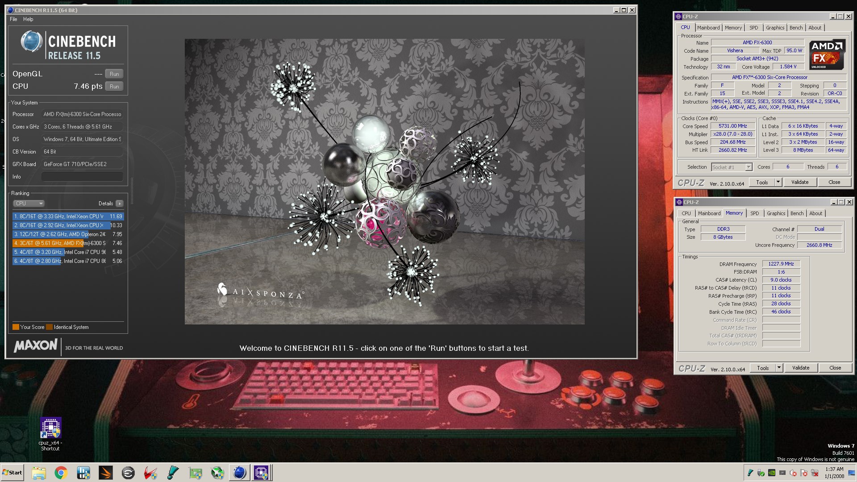The width and height of the screenshot is (857, 482).
Task: Open Graphics tab in lower CPU-Z
Action: 776,213
